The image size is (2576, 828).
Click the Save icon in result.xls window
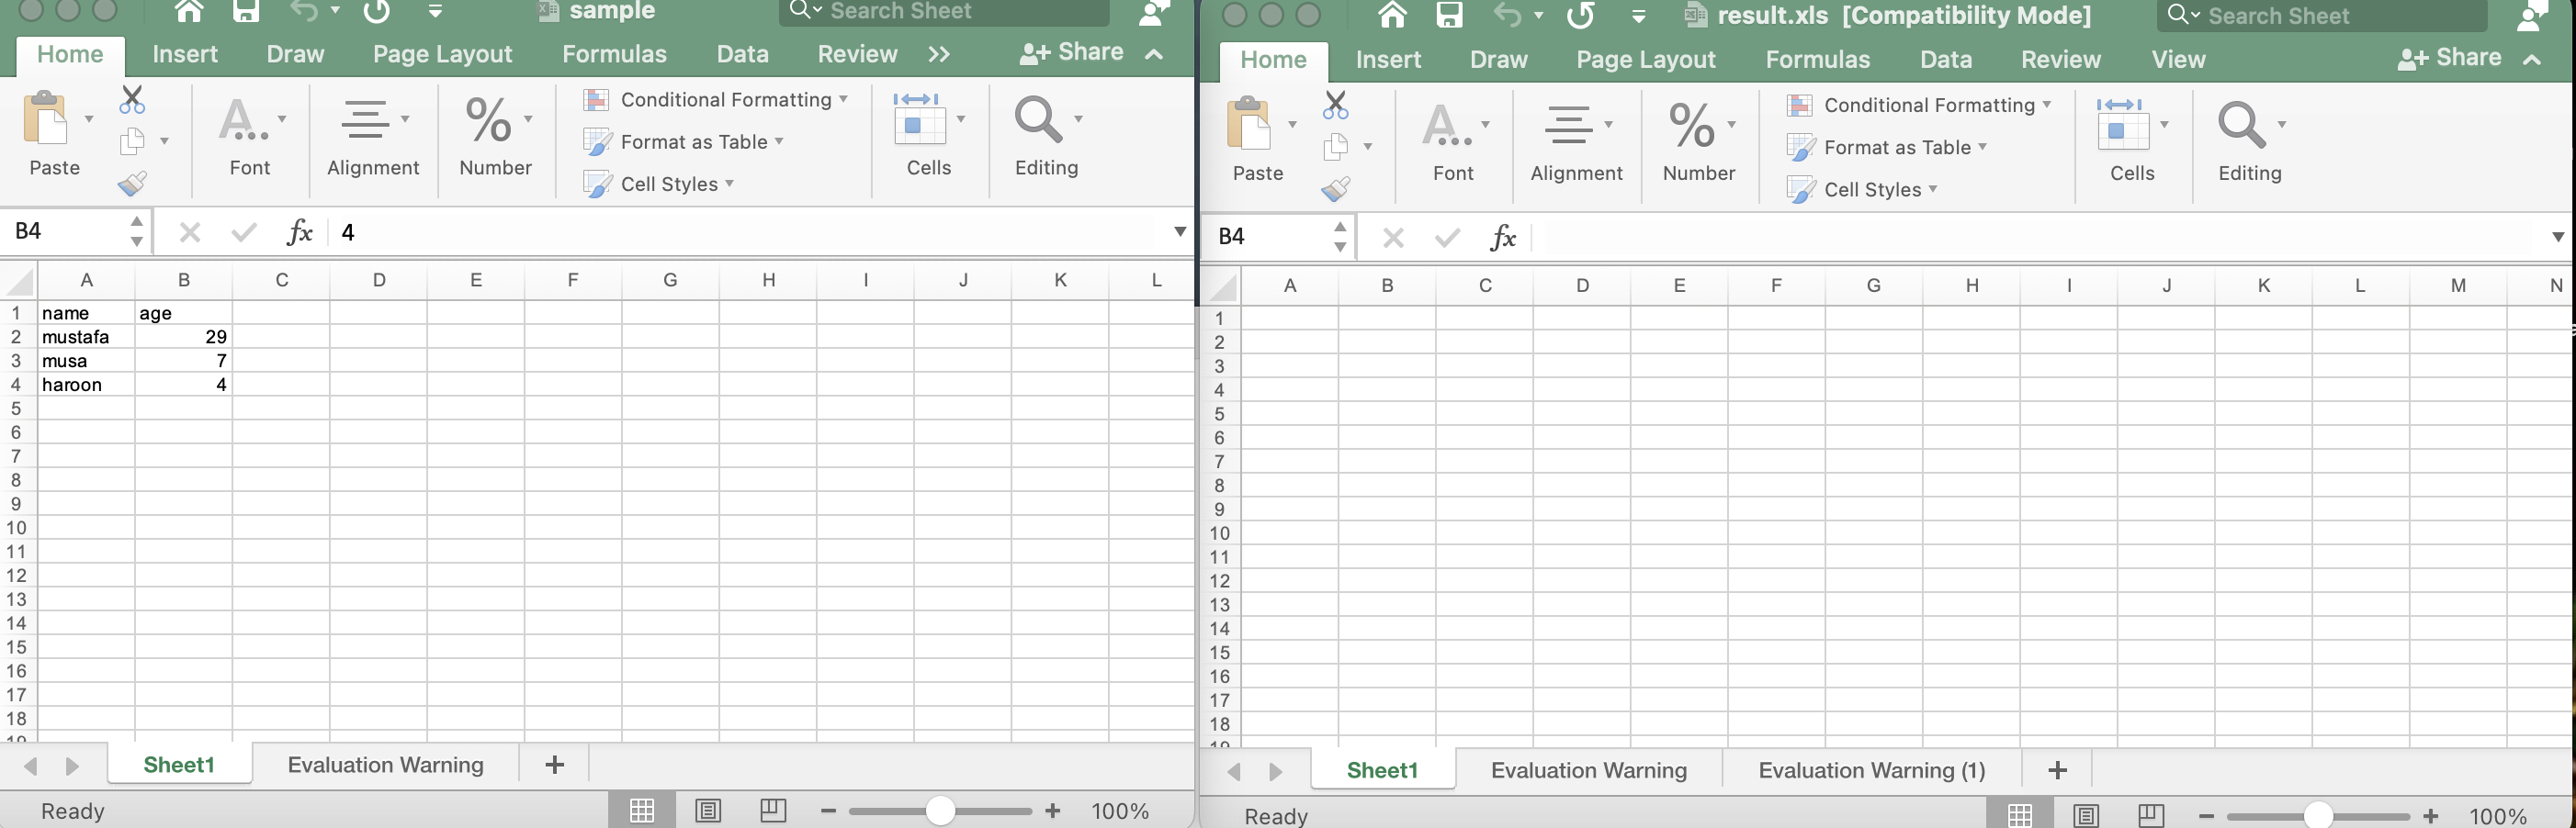(x=1449, y=15)
